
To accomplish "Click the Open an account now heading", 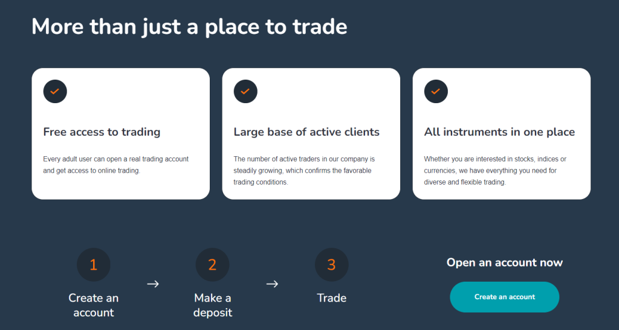I will coord(505,262).
